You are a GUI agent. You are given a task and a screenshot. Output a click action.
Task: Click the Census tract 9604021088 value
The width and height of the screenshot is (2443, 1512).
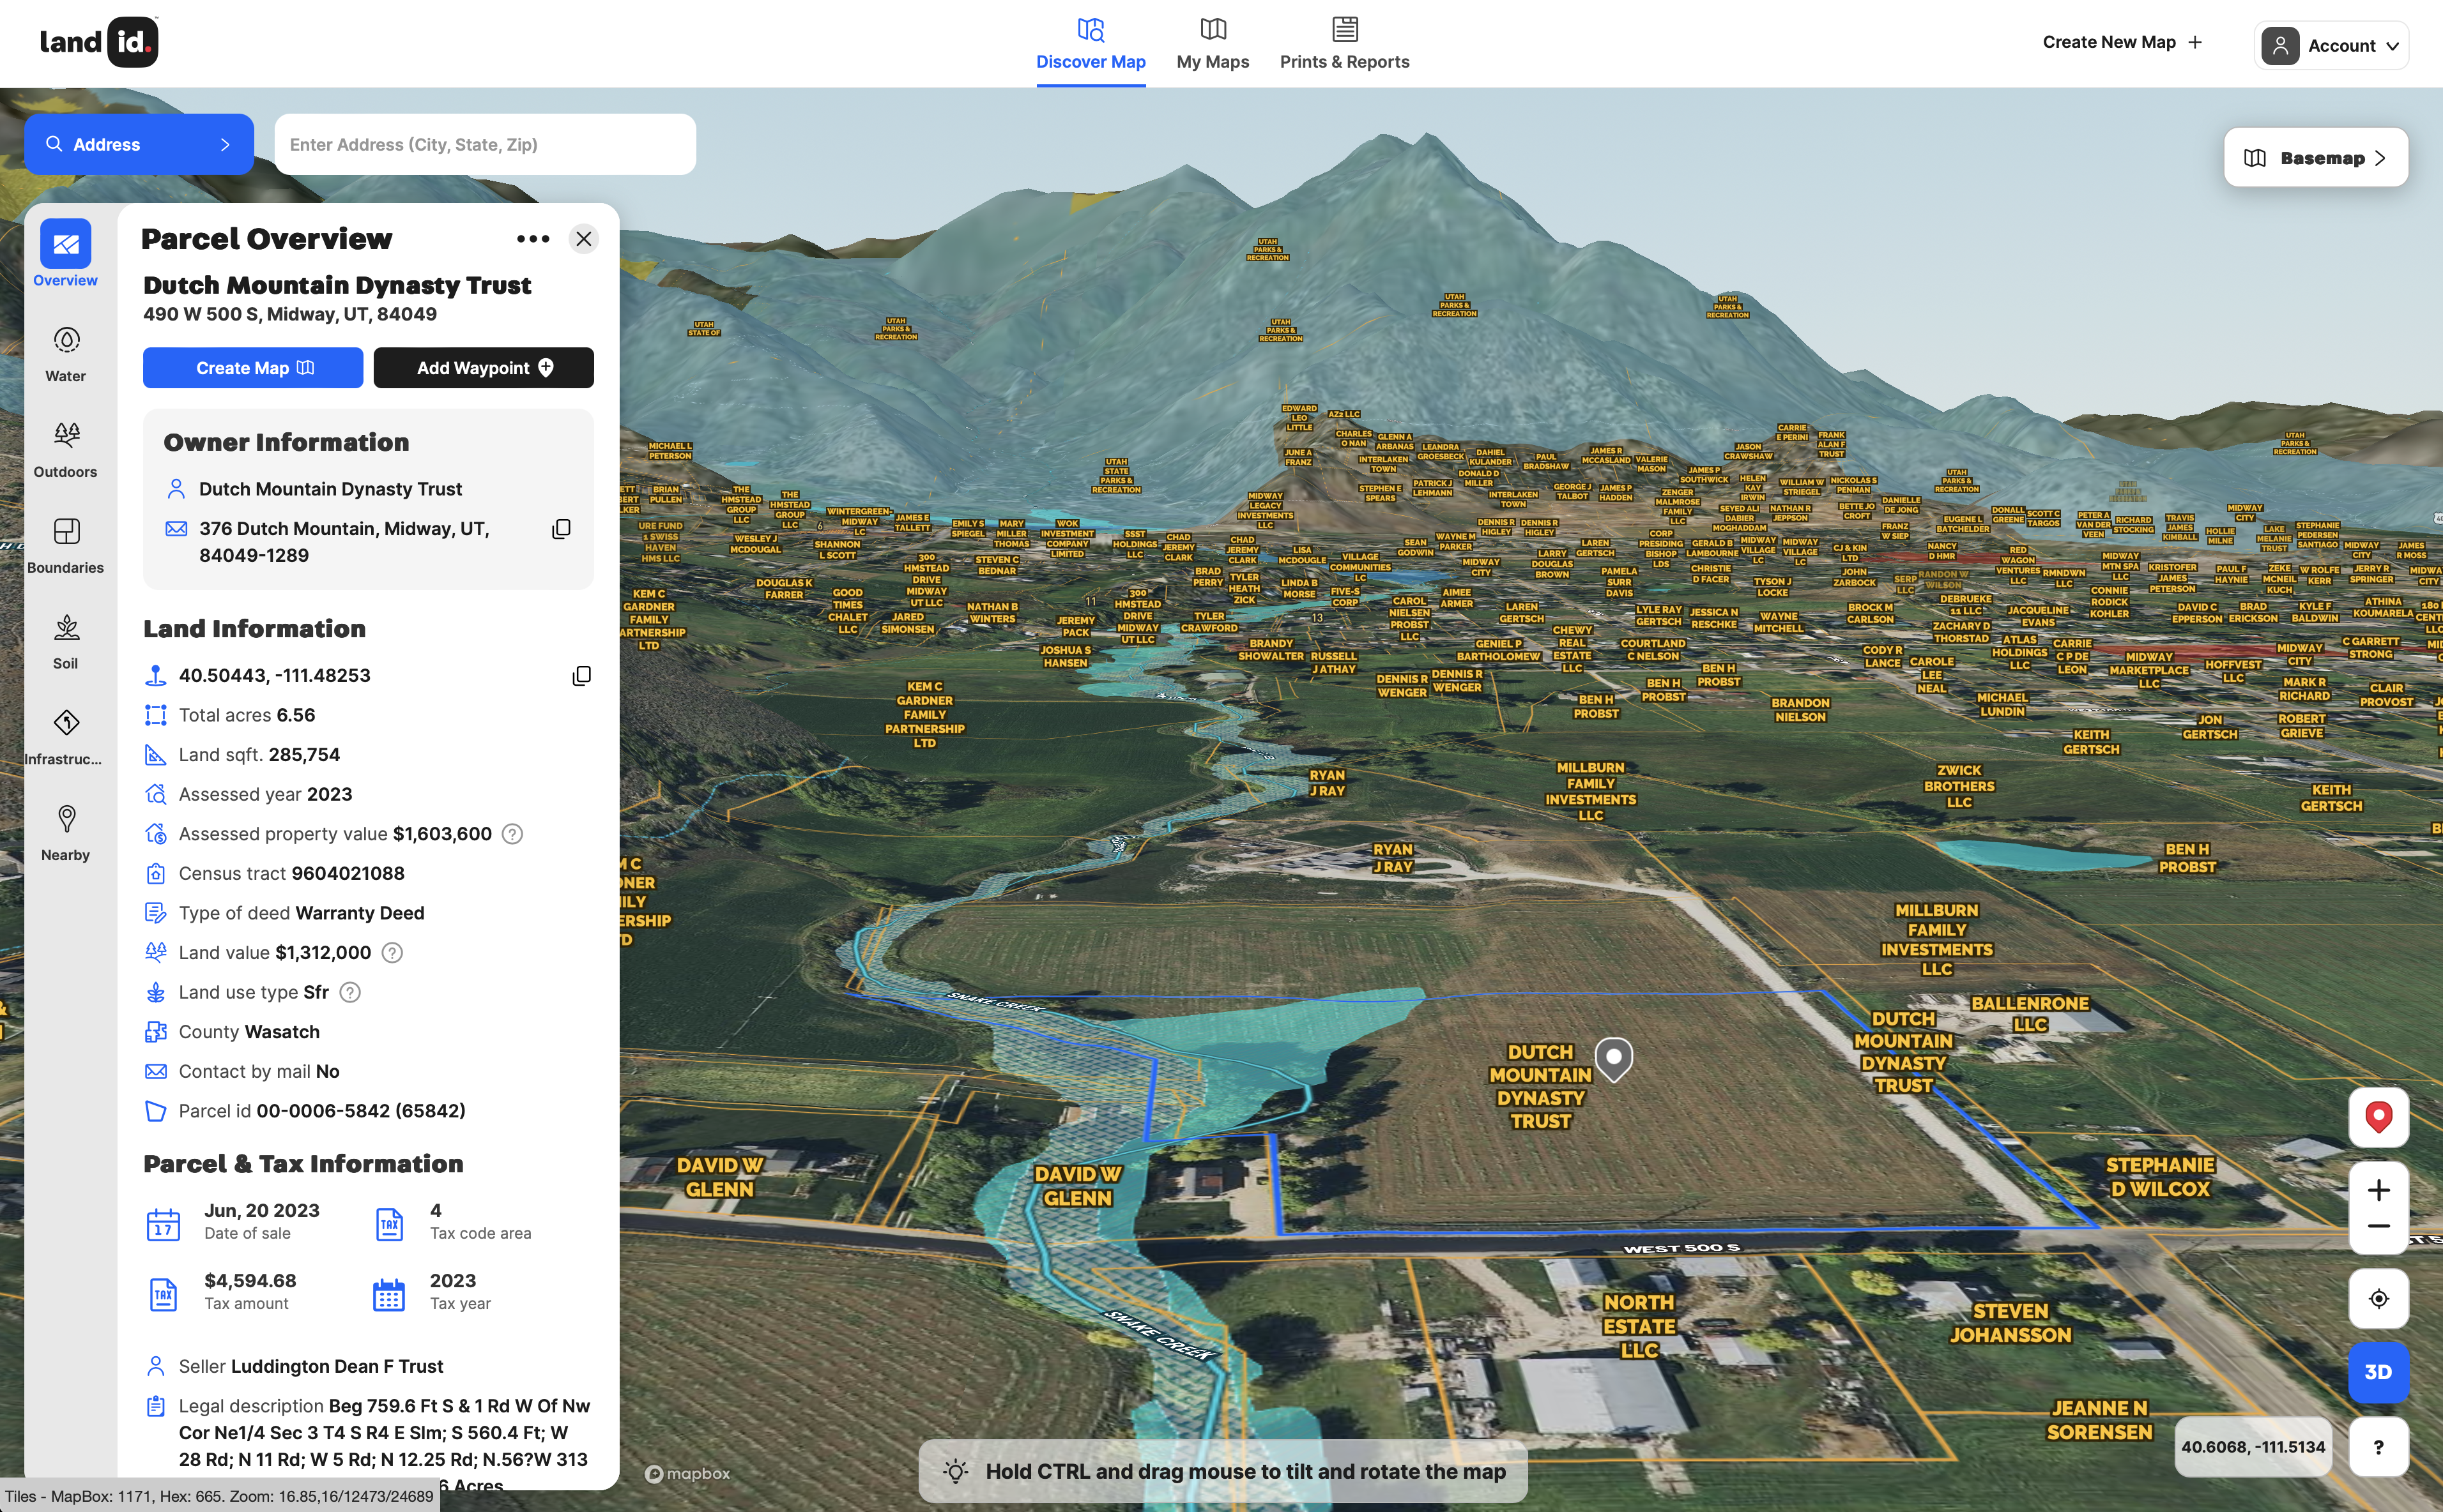(347, 874)
